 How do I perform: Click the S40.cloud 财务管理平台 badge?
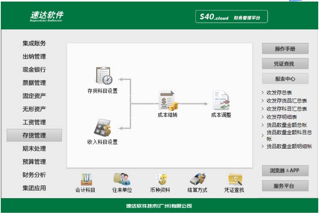(231, 17)
